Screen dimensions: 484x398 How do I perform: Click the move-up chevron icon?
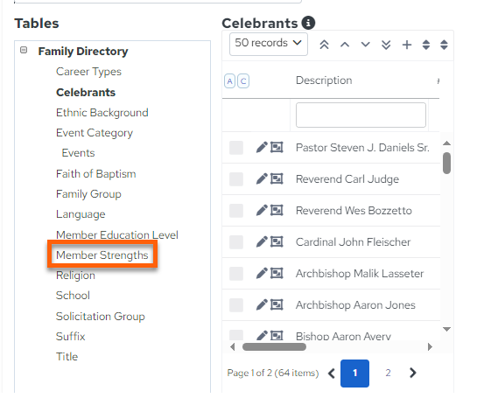click(345, 45)
